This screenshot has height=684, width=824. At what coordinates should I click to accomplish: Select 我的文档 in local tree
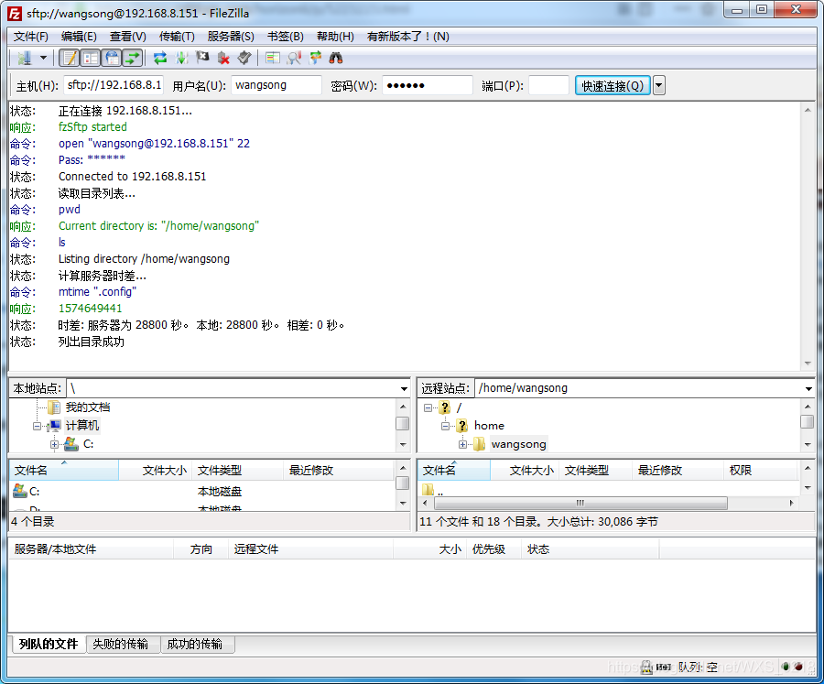pyautogui.click(x=88, y=407)
